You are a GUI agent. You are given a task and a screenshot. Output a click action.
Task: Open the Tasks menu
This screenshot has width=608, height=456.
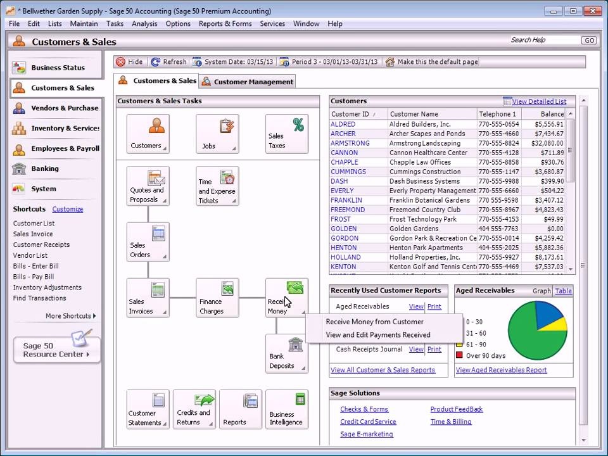coord(115,23)
